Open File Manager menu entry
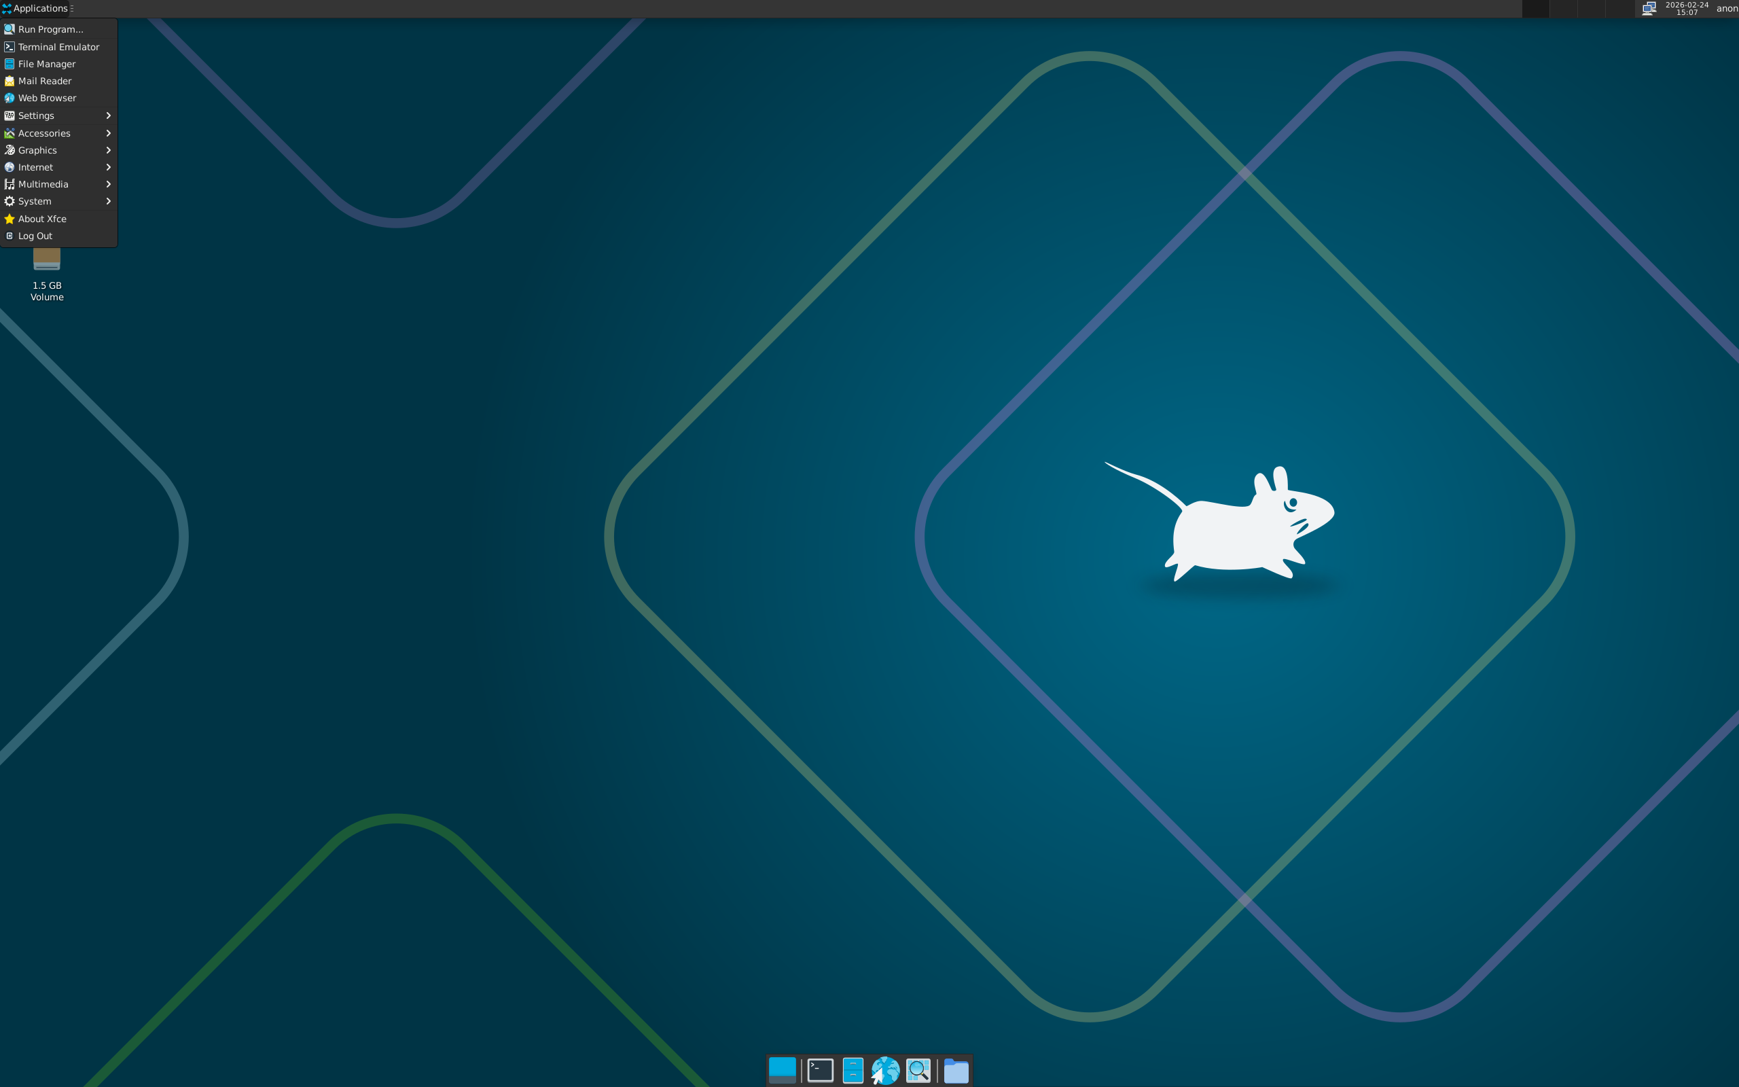This screenshot has width=1739, height=1087. [x=58, y=64]
